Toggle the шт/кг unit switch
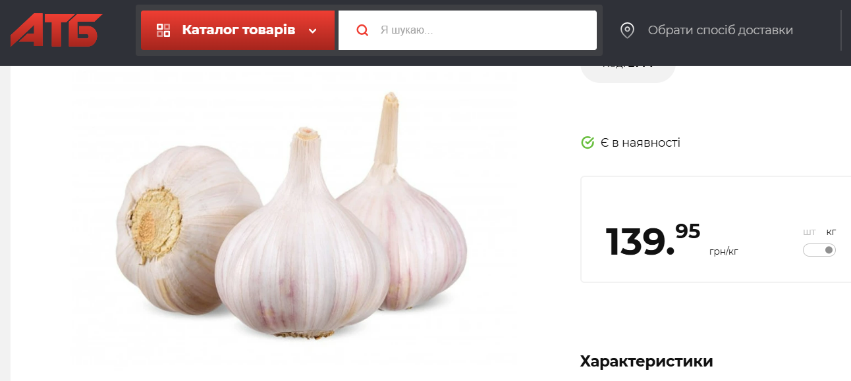 coord(819,250)
